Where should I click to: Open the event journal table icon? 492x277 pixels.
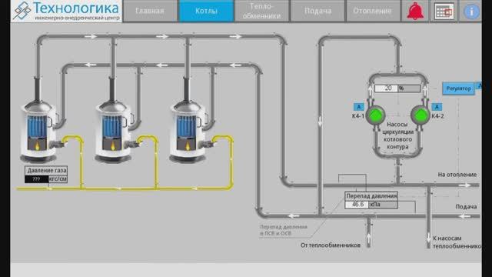444,12
